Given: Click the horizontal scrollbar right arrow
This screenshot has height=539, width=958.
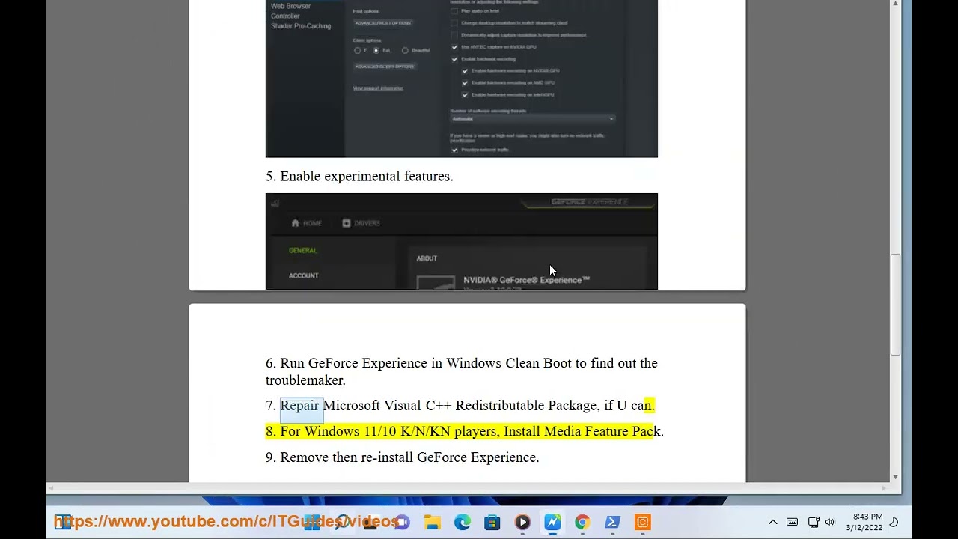Looking at the screenshot, I should click(x=885, y=488).
